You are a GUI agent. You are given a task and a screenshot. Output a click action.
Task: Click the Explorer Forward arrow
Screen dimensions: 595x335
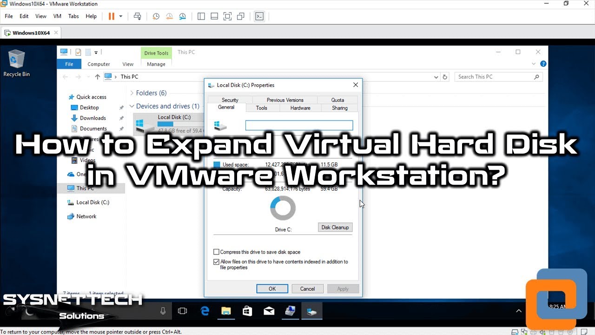pos(78,77)
